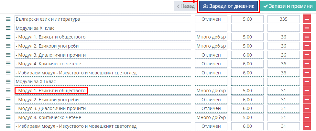Delete Модул 2 row with 31 hours

click(307, 99)
